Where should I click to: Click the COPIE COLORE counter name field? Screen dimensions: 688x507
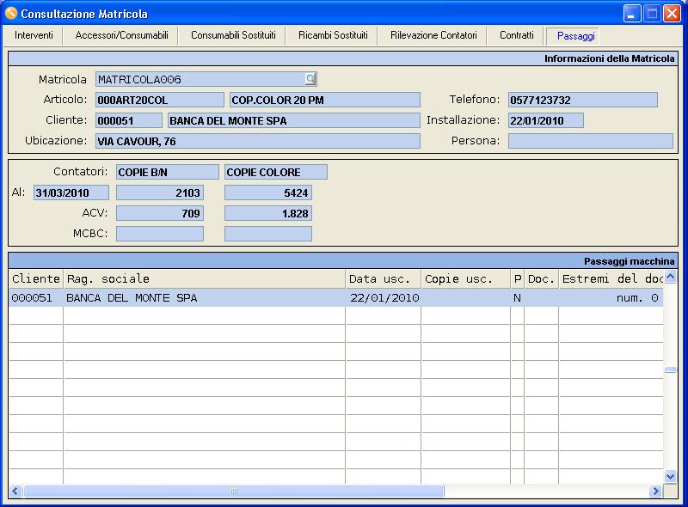coord(275,172)
